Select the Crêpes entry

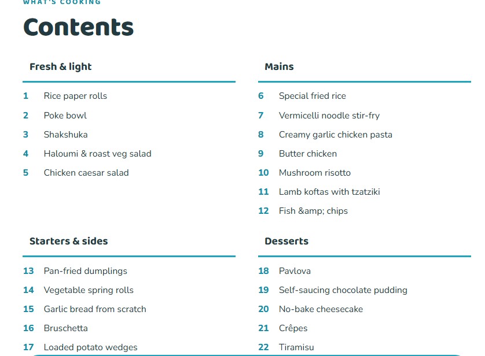coord(293,328)
